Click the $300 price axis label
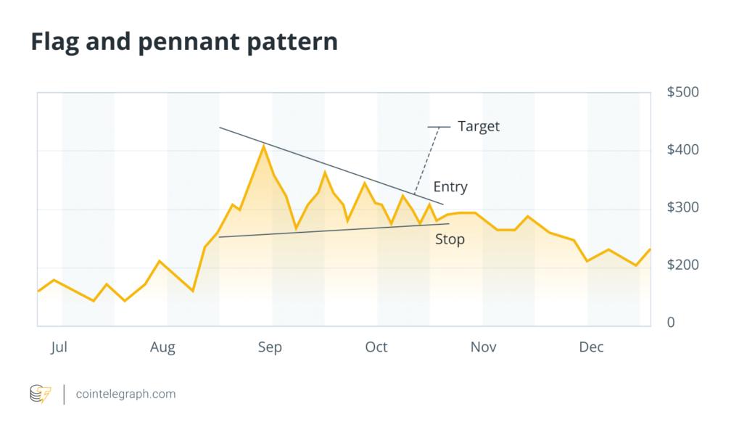Image resolution: width=731 pixels, height=435 pixels. click(x=682, y=208)
